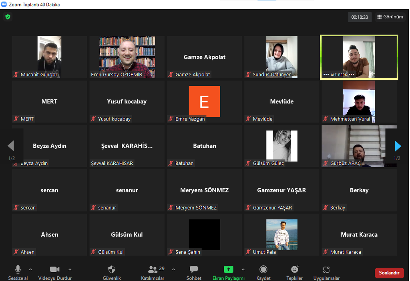Open the Görünüm view menu
The image size is (410, 281).
point(390,17)
